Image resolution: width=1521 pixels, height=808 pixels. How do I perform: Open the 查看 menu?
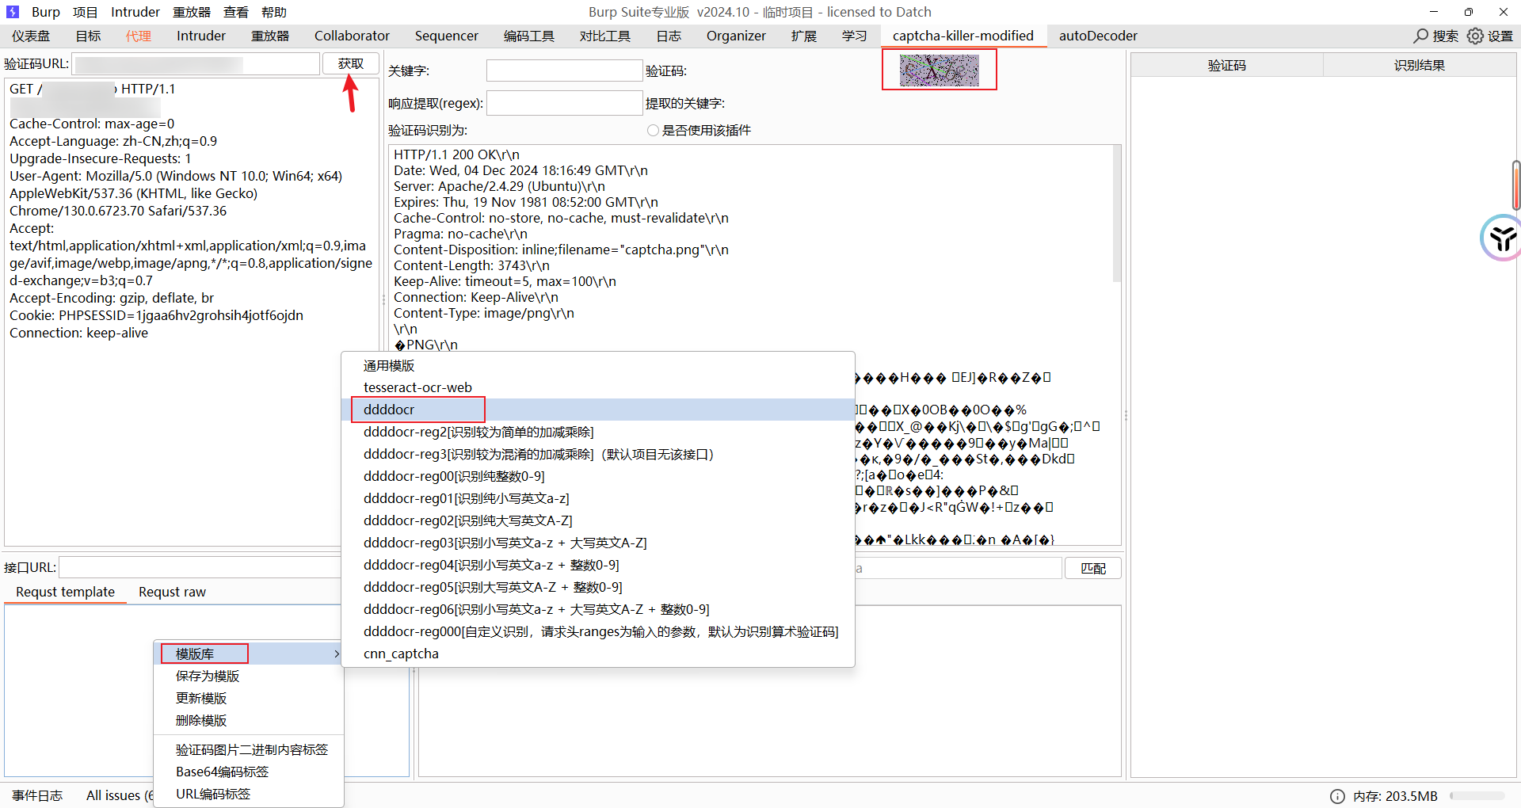(236, 12)
